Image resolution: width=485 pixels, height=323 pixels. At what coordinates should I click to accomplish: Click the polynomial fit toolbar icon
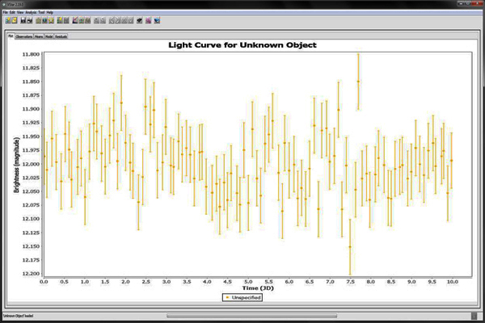click(82, 20)
